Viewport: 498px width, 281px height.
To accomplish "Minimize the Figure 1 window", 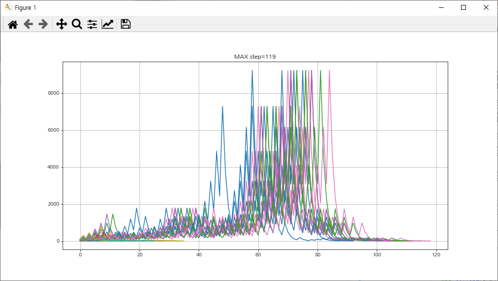I will (x=441, y=7).
